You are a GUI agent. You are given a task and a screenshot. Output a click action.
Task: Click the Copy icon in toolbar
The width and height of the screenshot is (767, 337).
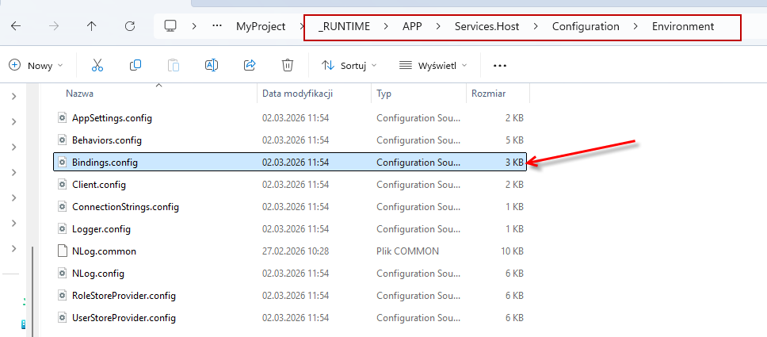[135, 65]
